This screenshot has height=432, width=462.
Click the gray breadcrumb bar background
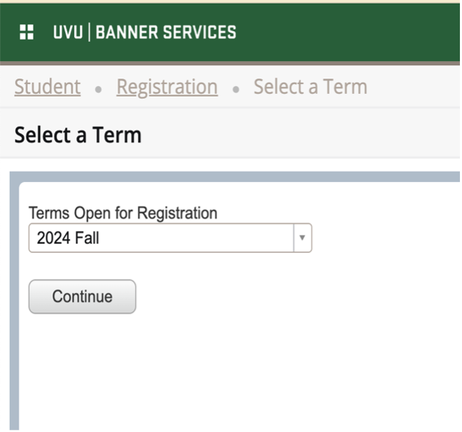(x=412, y=87)
